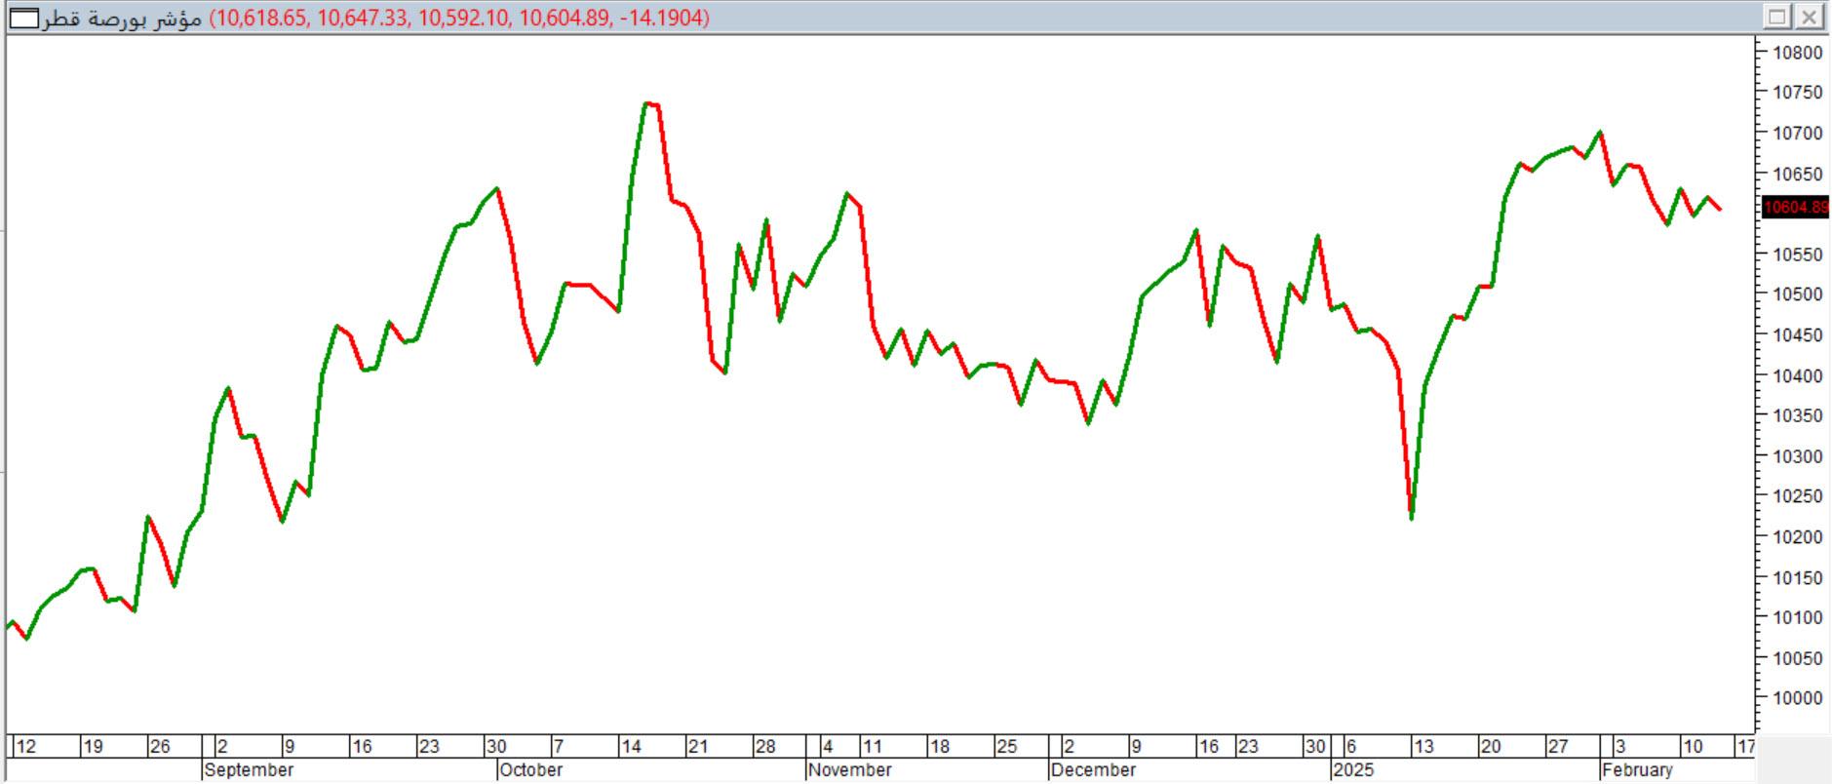The width and height of the screenshot is (1832, 784).
Task: Click the 10550 price axis label
Action: tap(1797, 255)
